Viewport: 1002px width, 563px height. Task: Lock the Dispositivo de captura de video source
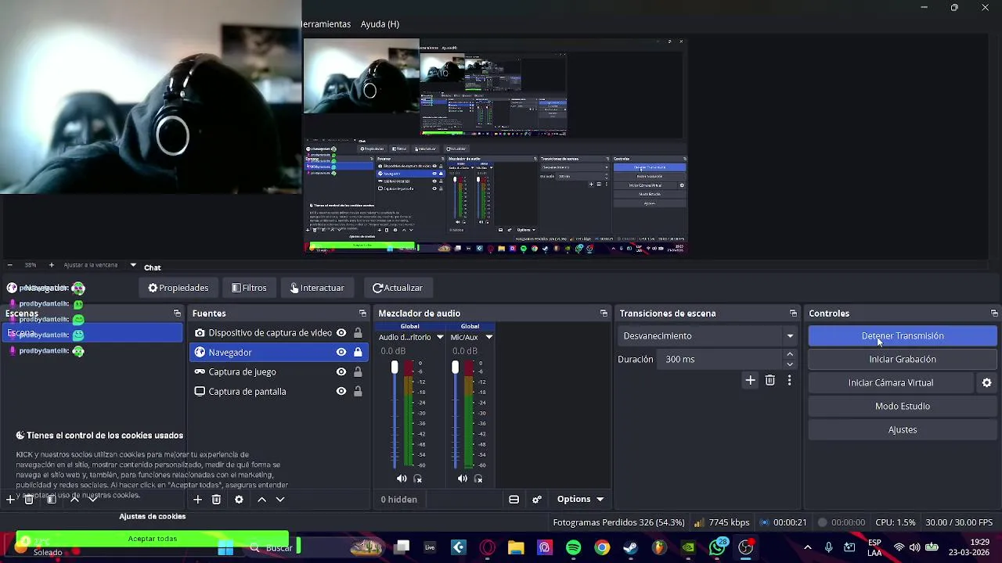coord(358,332)
